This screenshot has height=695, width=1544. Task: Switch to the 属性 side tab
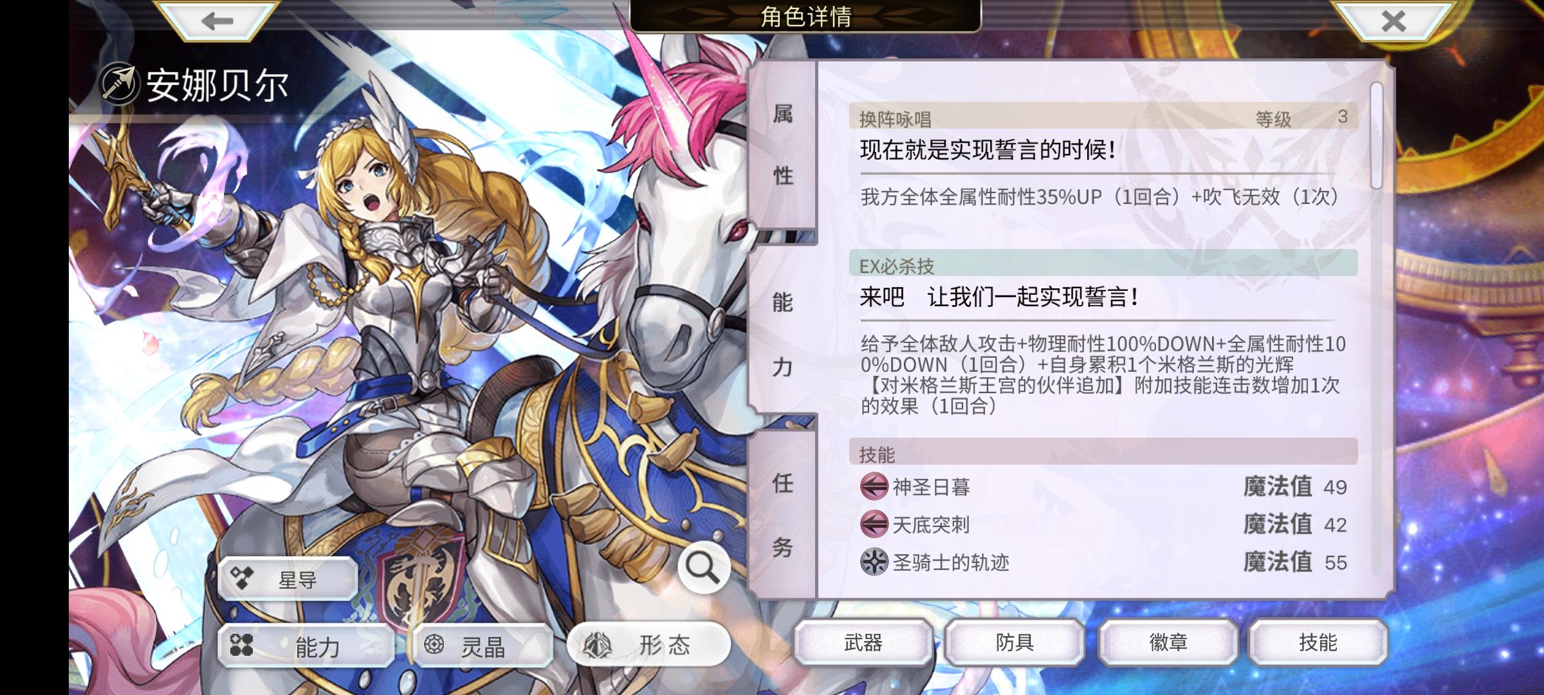(783, 145)
